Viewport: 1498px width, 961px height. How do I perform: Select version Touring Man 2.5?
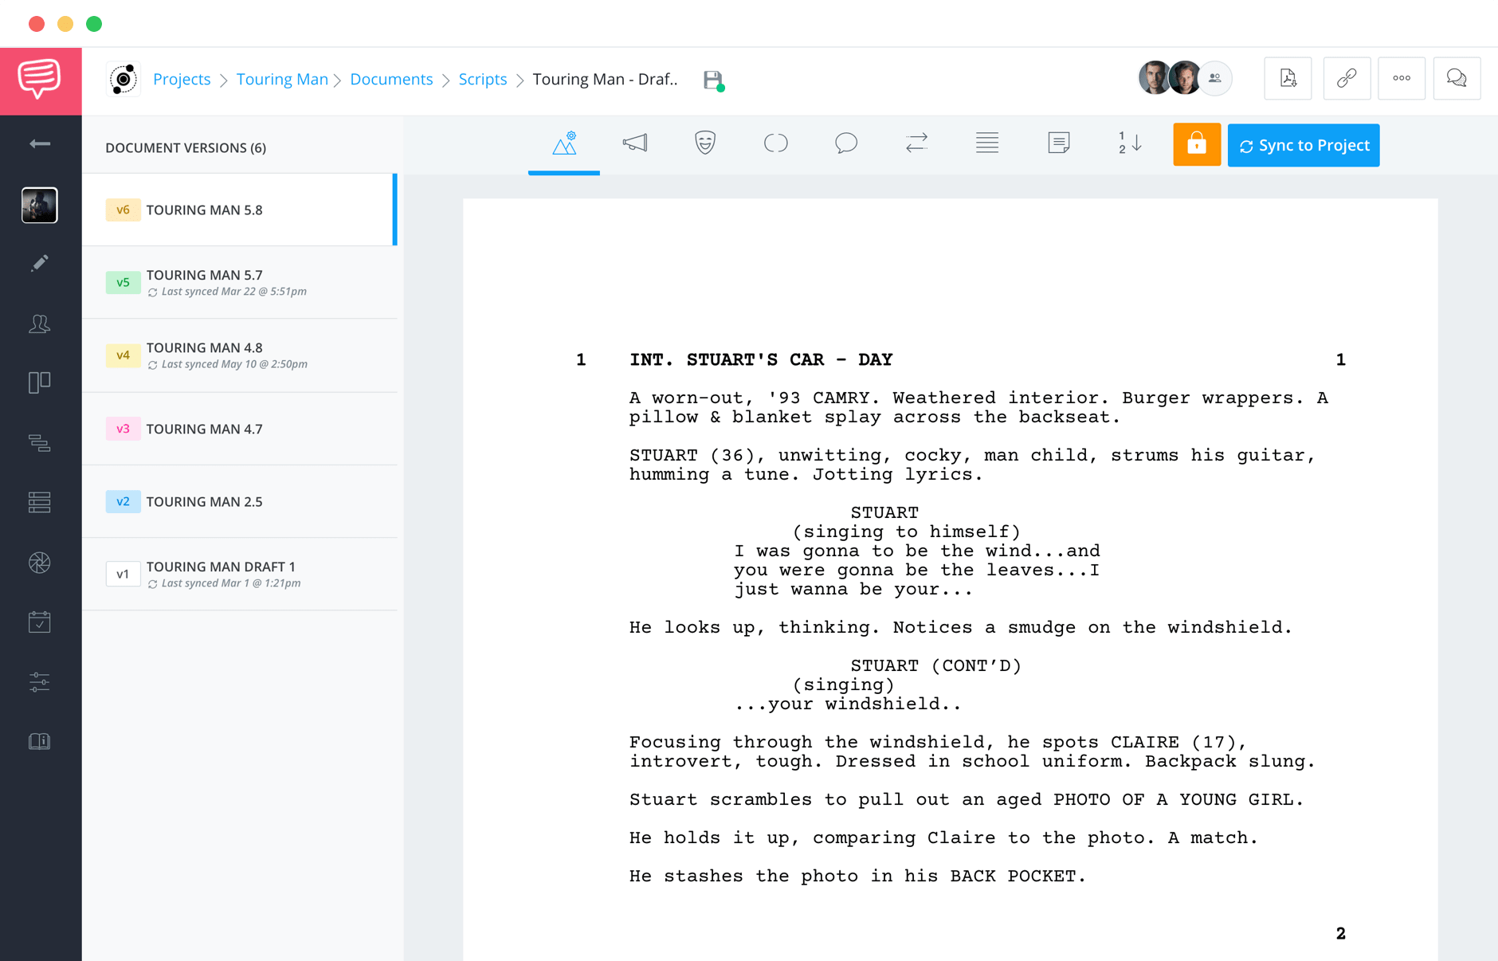pos(239,501)
